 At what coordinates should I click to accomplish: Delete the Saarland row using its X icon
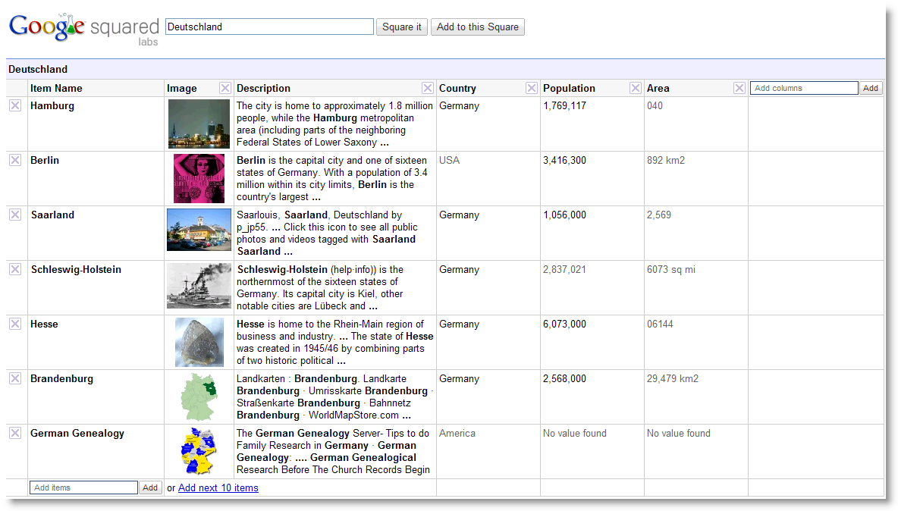click(x=15, y=215)
